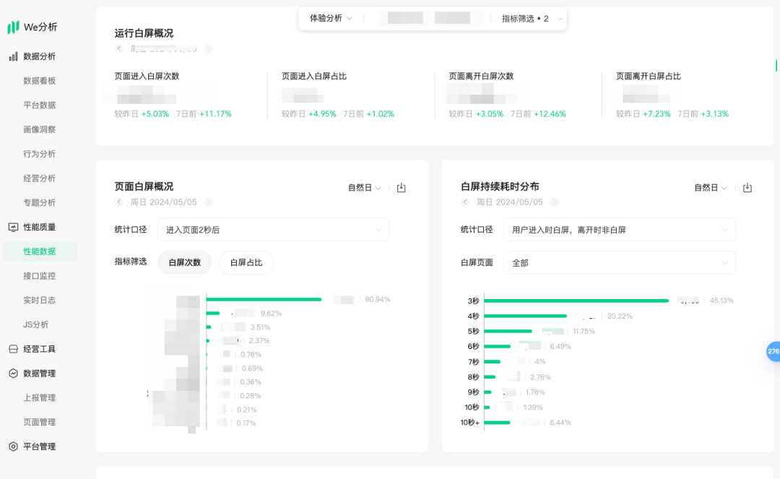This screenshot has width=780, height=479.
Task: Click the 数据管理 icon in sidebar
Action: [x=14, y=374]
